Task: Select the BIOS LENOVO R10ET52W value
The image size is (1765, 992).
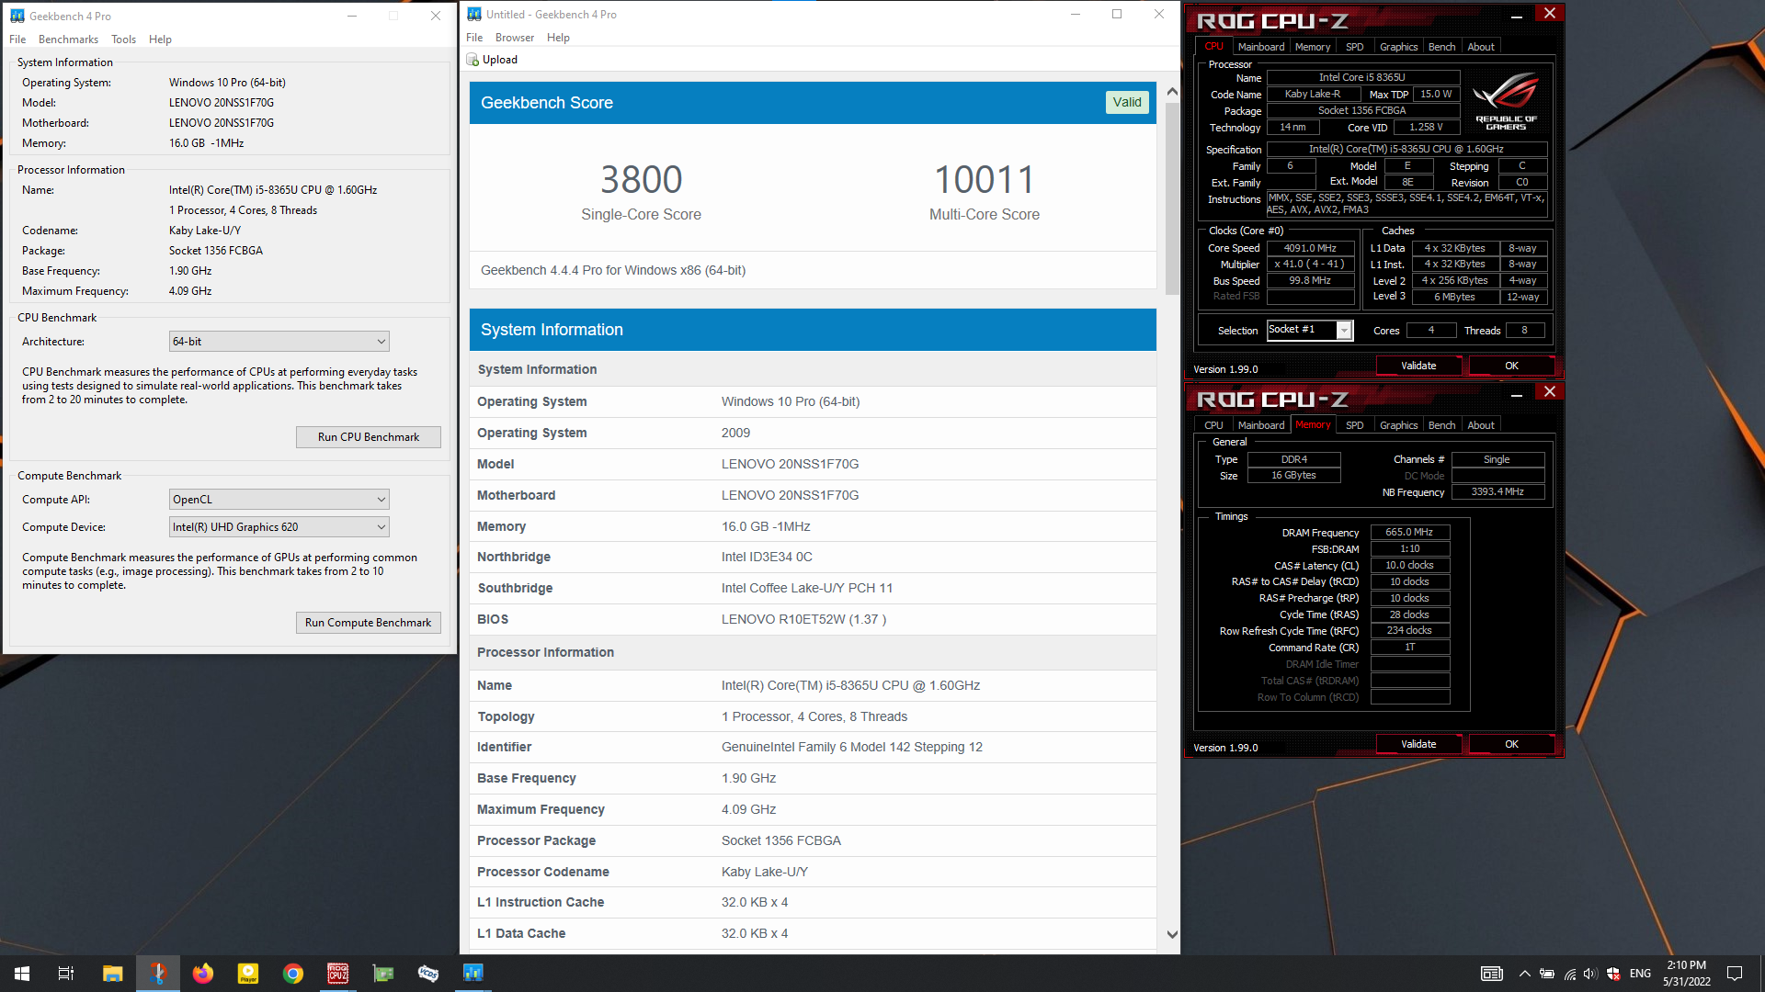Action: (x=803, y=619)
